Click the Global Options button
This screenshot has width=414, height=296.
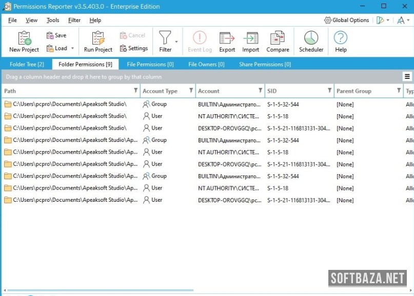346,20
